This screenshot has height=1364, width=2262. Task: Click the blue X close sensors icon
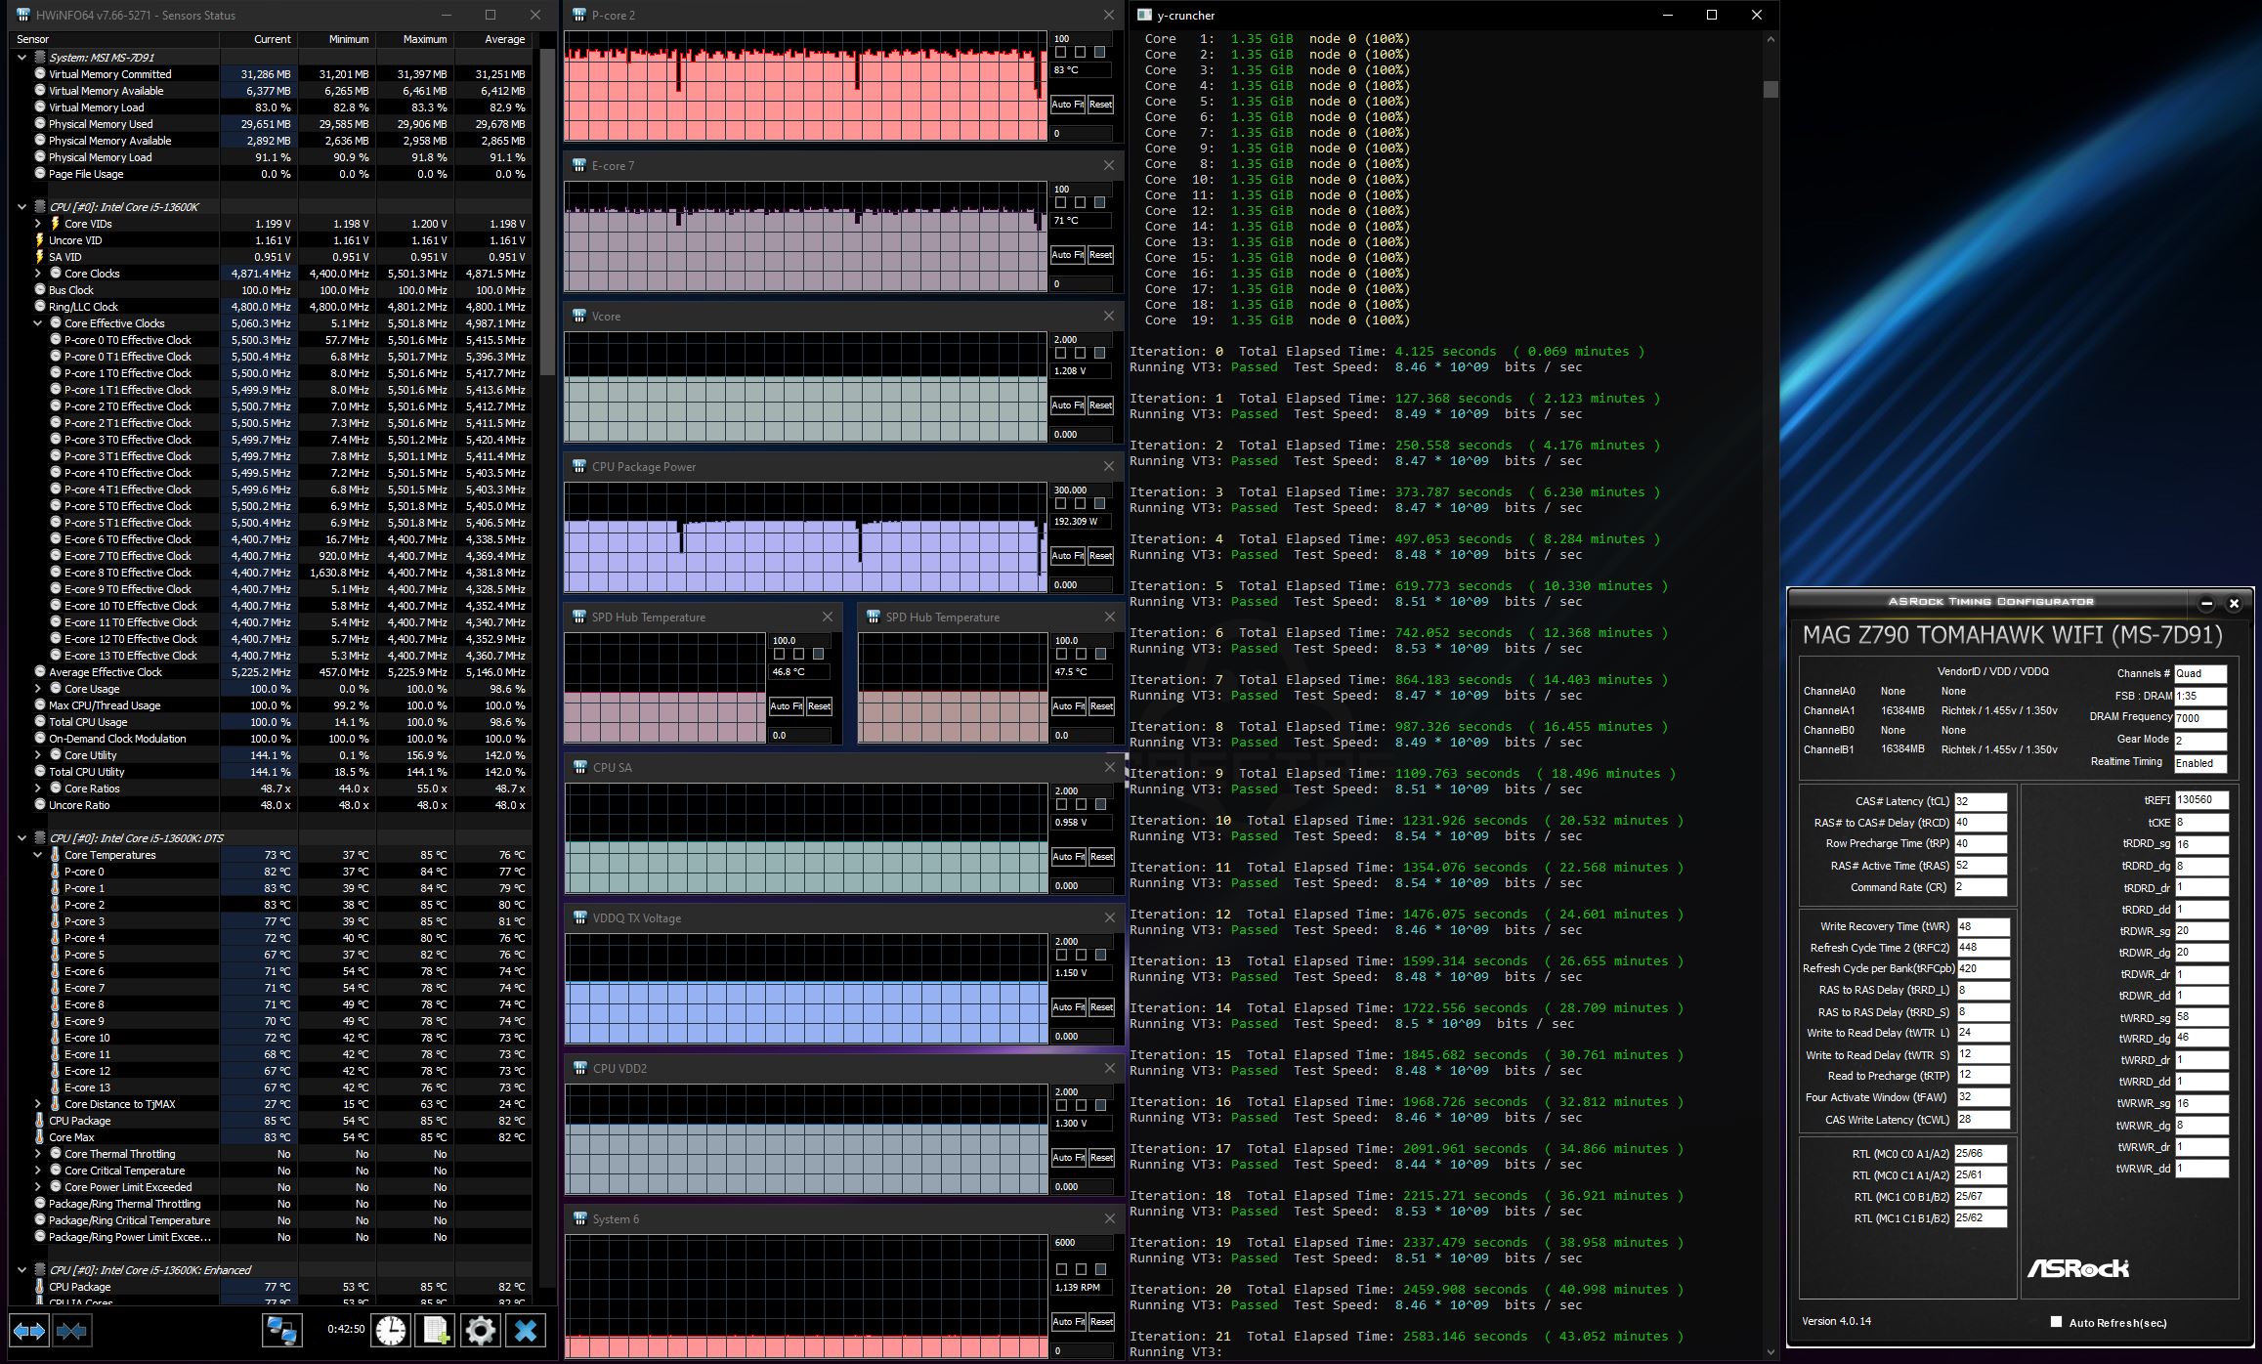tap(526, 1331)
